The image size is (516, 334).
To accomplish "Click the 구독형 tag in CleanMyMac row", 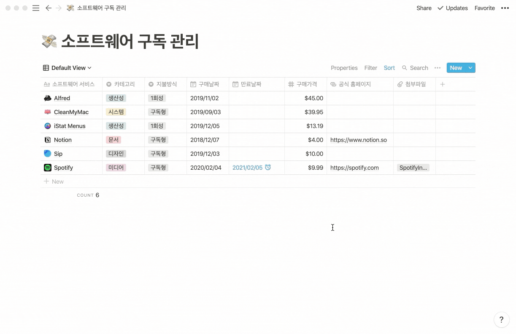I will click(158, 112).
